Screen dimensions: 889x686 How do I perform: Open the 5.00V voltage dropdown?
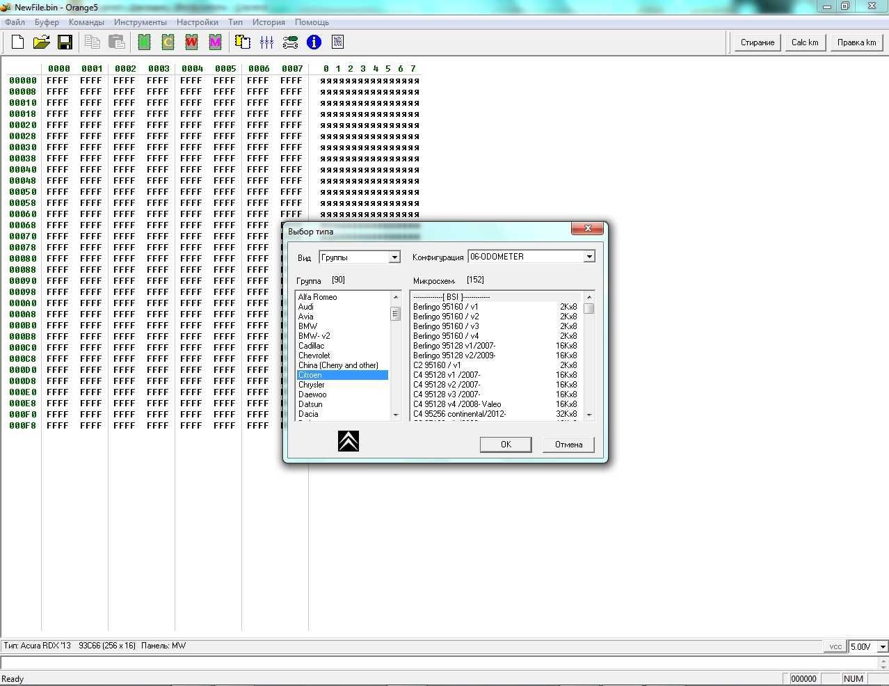point(883,646)
